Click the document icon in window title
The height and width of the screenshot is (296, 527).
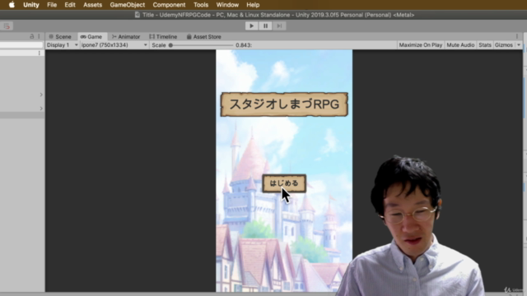coord(138,15)
